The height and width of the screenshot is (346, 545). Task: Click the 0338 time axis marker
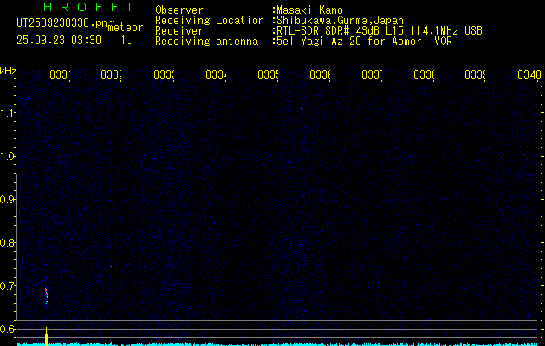(424, 74)
